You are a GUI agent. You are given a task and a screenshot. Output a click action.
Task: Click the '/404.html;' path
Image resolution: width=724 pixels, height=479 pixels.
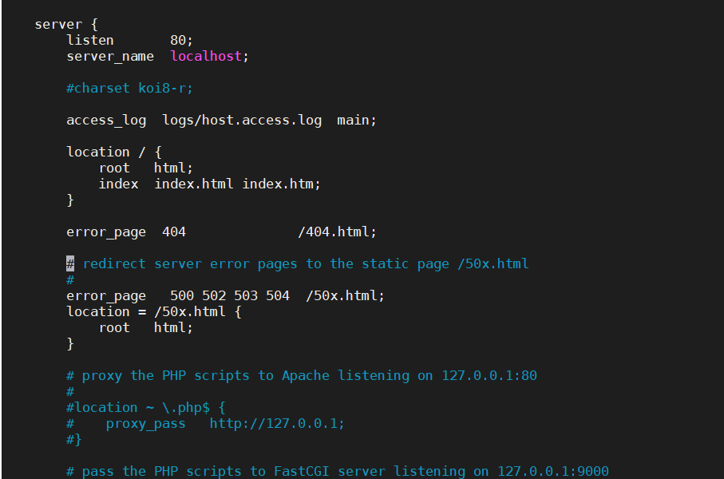[x=337, y=232]
